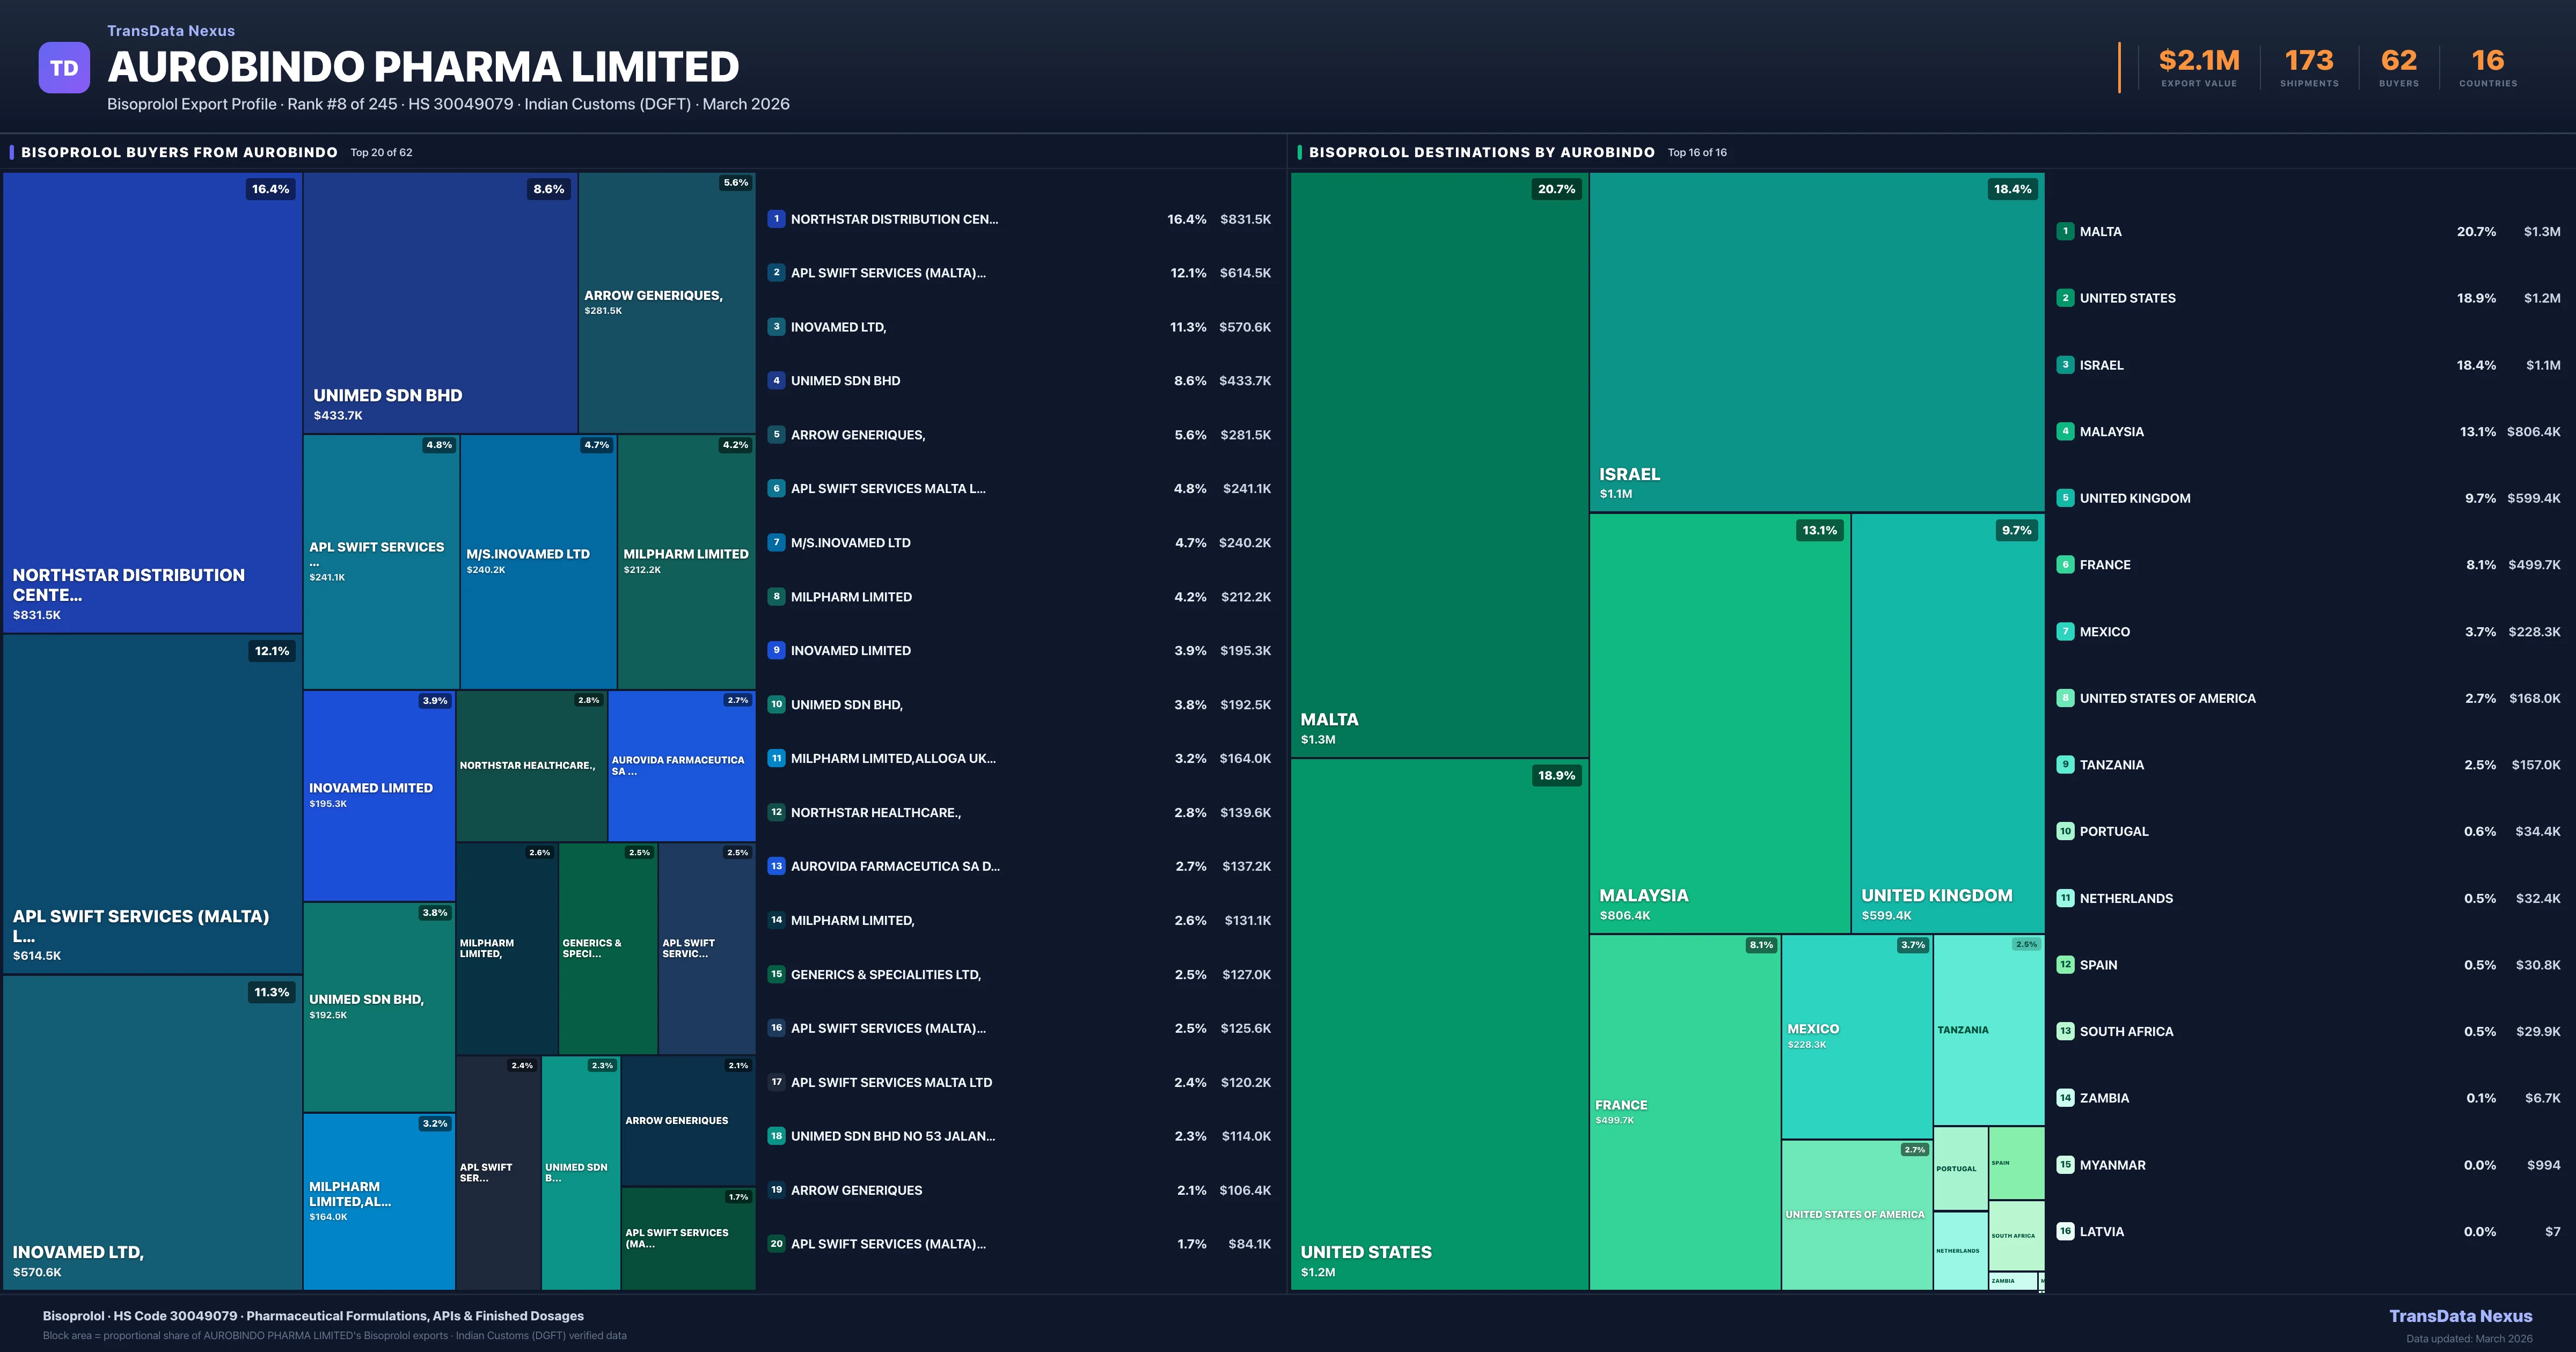2576x1352 pixels.
Task: Click the rank 1 badge beside MALTA
Action: pos(2065,231)
